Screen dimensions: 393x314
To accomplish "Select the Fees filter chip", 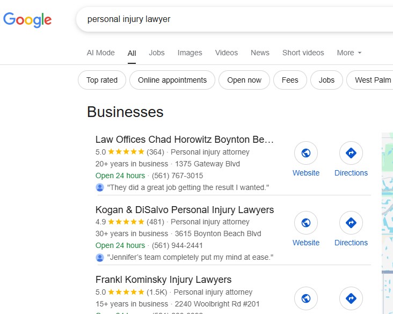I will 290,80.
